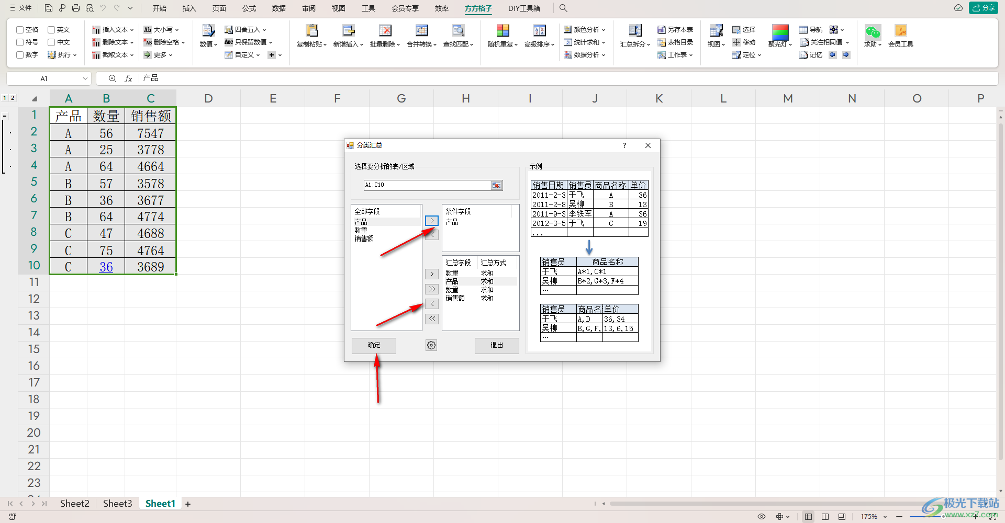1005x523 pixels.
Task: Expand the name box dropdown arrow
Action: pos(85,78)
